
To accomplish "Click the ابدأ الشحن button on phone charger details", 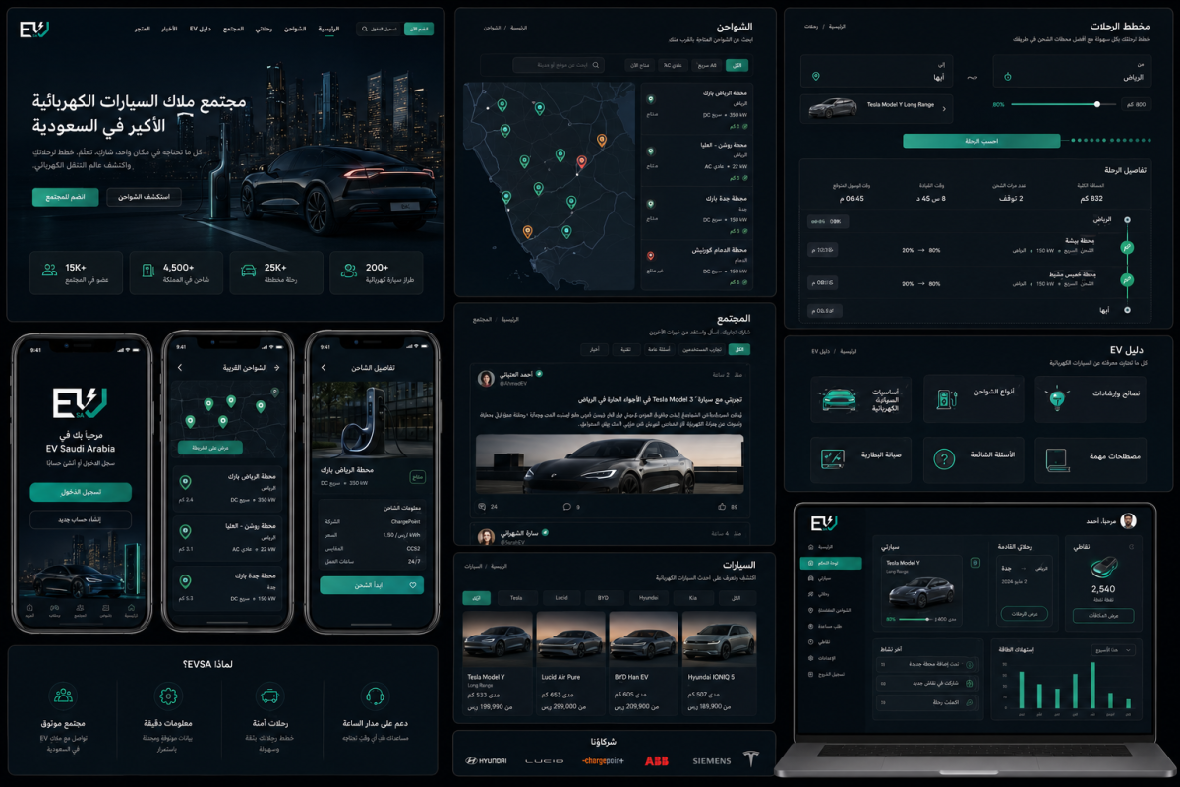I will (x=372, y=585).
